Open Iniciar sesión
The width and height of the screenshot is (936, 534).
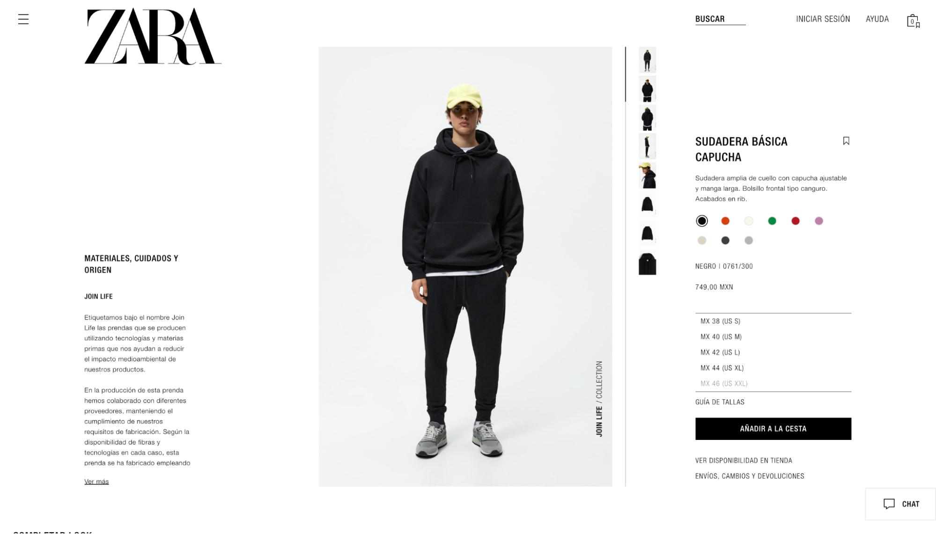[823, 19]
